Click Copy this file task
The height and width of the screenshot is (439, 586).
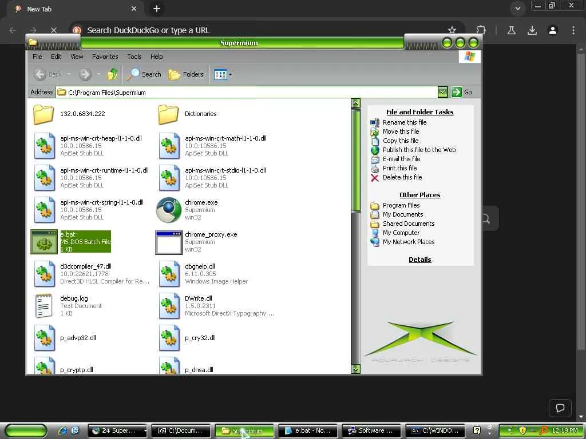tap(401, 141)
